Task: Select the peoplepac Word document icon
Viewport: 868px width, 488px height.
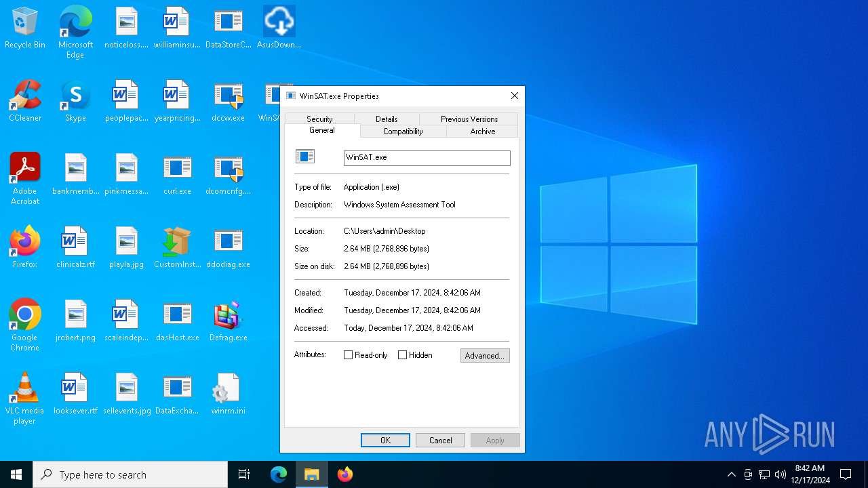Action: coord(126,102)
